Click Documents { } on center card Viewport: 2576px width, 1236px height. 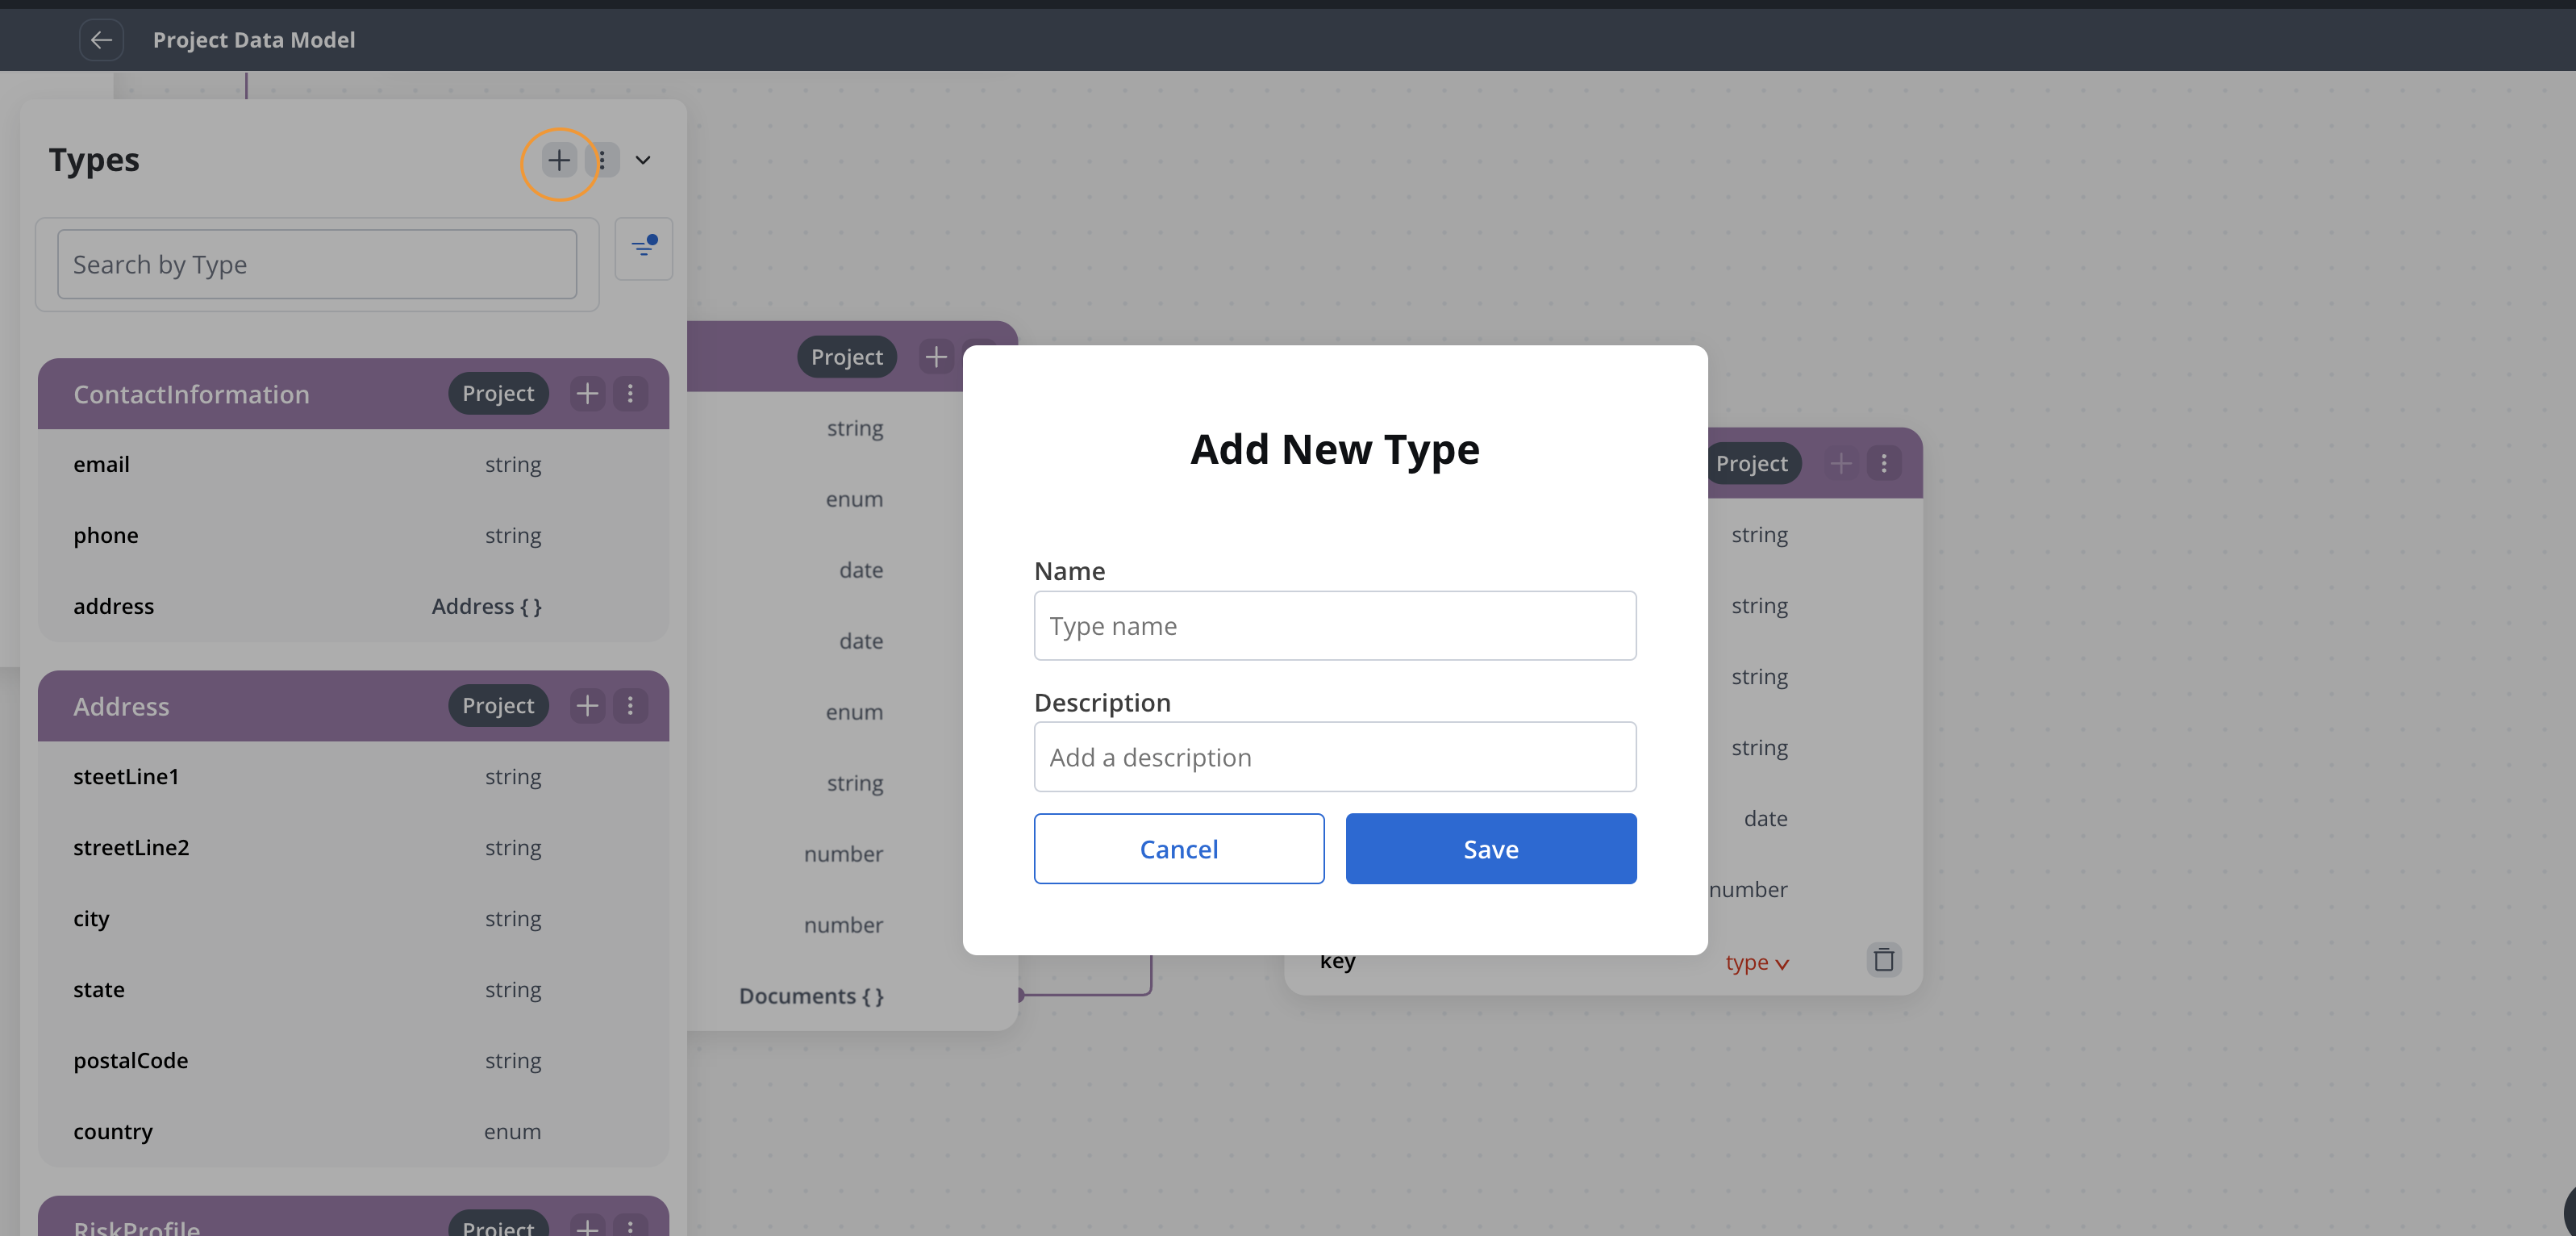(811, 997)
